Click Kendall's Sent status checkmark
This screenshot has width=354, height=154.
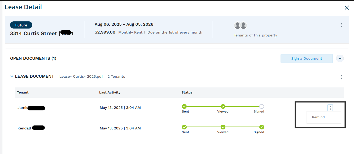coord(184,127)
